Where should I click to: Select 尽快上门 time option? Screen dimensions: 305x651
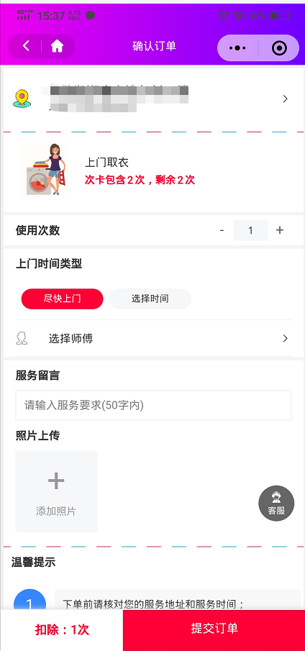pos(63,299)
